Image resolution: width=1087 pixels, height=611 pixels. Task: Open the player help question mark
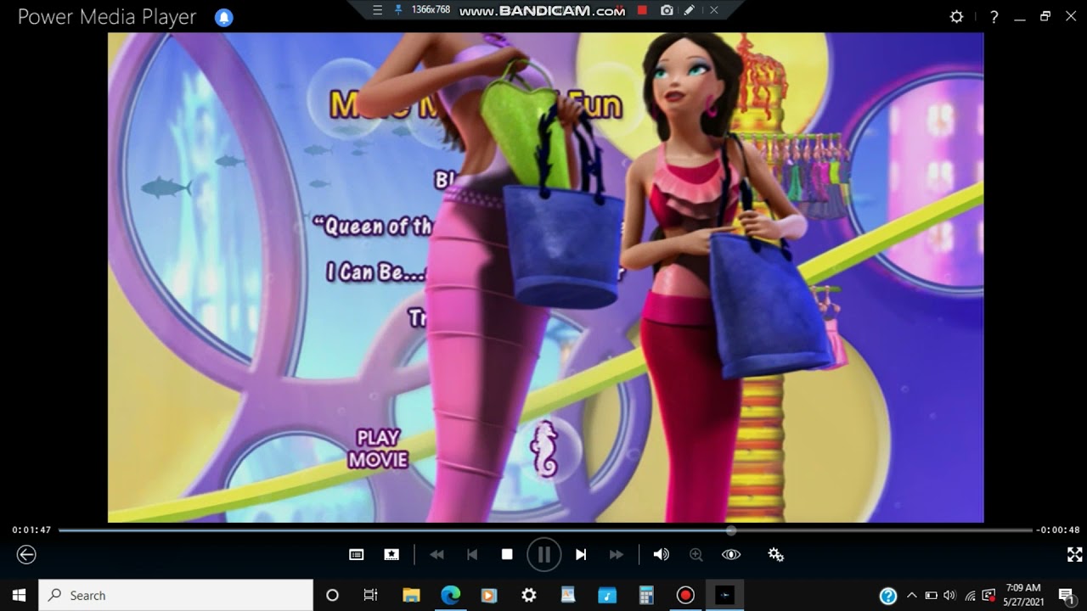tap(994, 16)
